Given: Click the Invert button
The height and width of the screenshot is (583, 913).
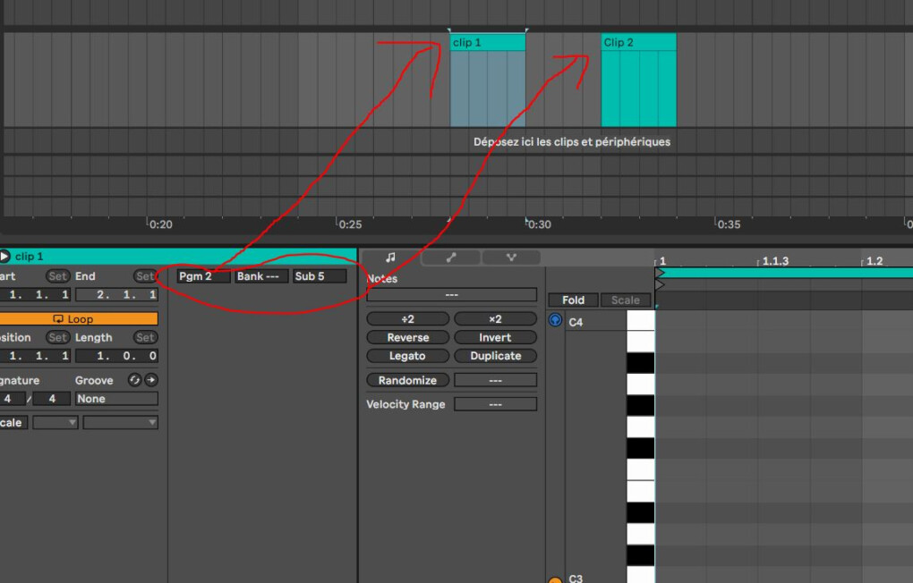Looking at the screenshot, I should pyautogui.click(x=495, y=337).
